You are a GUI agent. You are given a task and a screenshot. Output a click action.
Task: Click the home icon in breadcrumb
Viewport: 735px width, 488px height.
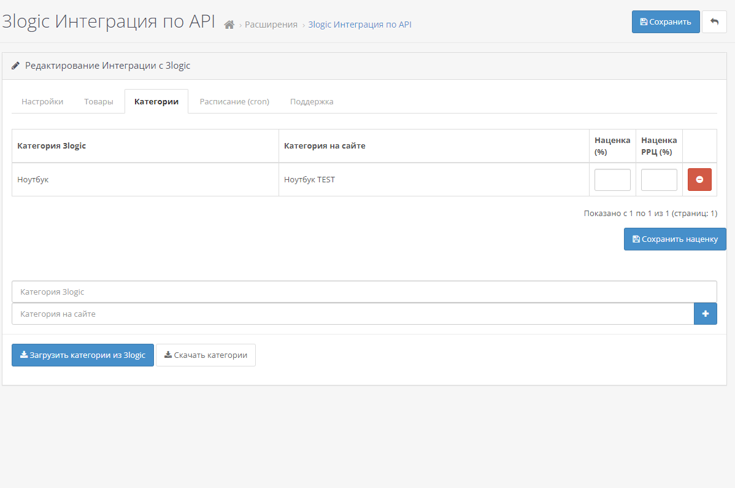(x=229, y=25)
